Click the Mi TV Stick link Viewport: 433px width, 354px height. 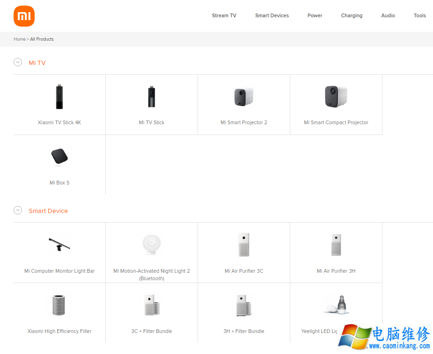click(x=152, y=122)
